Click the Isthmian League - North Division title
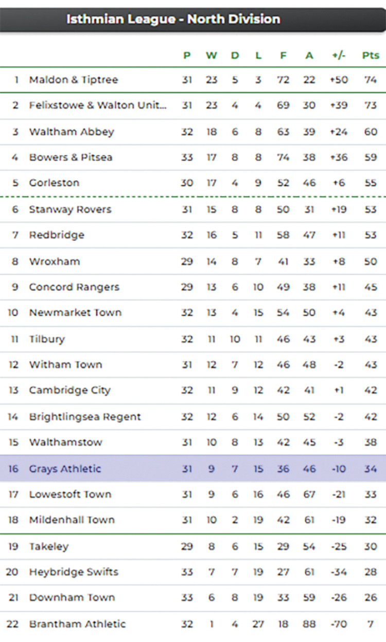 [x=173, y=20]
